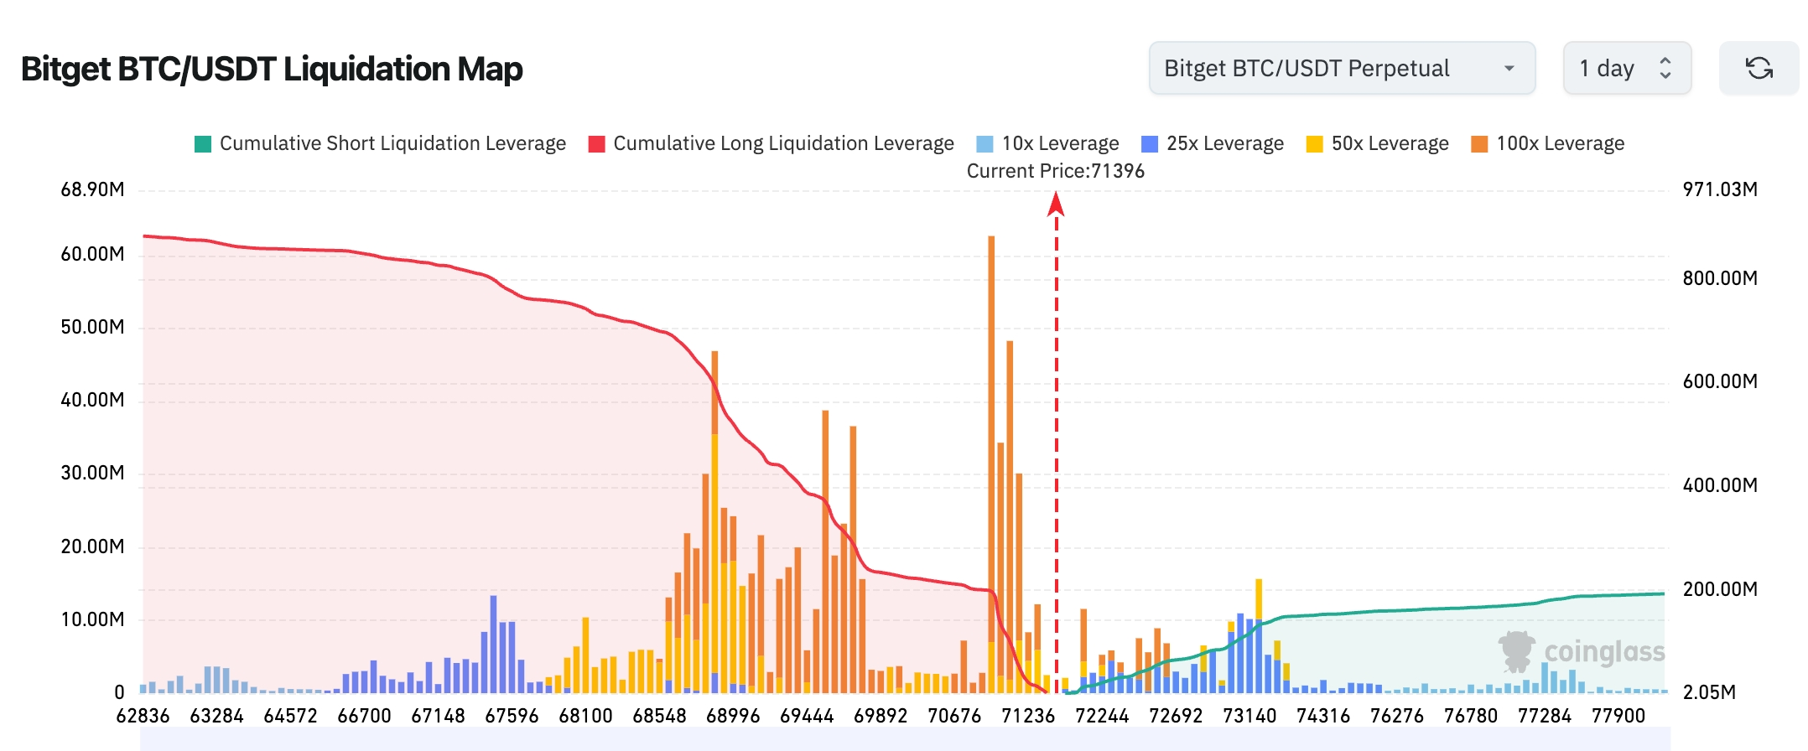The width and height of the screenshot is (1808, 751).
Task: Click the 50x Leverage yellow legend square
Action: coord(1314,144)
